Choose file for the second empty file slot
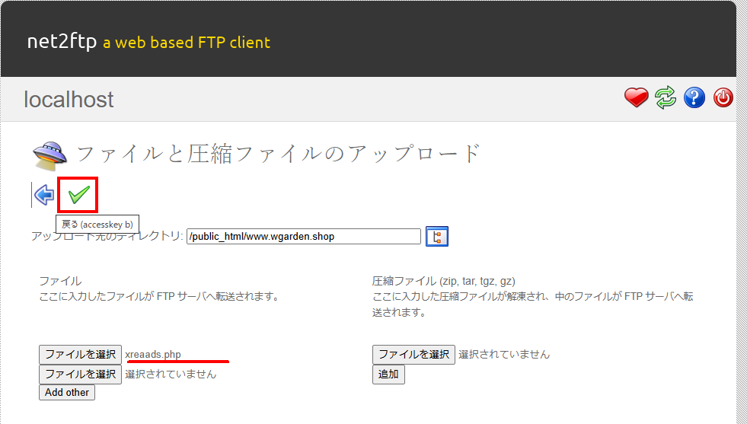Viewport: 747px width, 424px height. [80, 374]
